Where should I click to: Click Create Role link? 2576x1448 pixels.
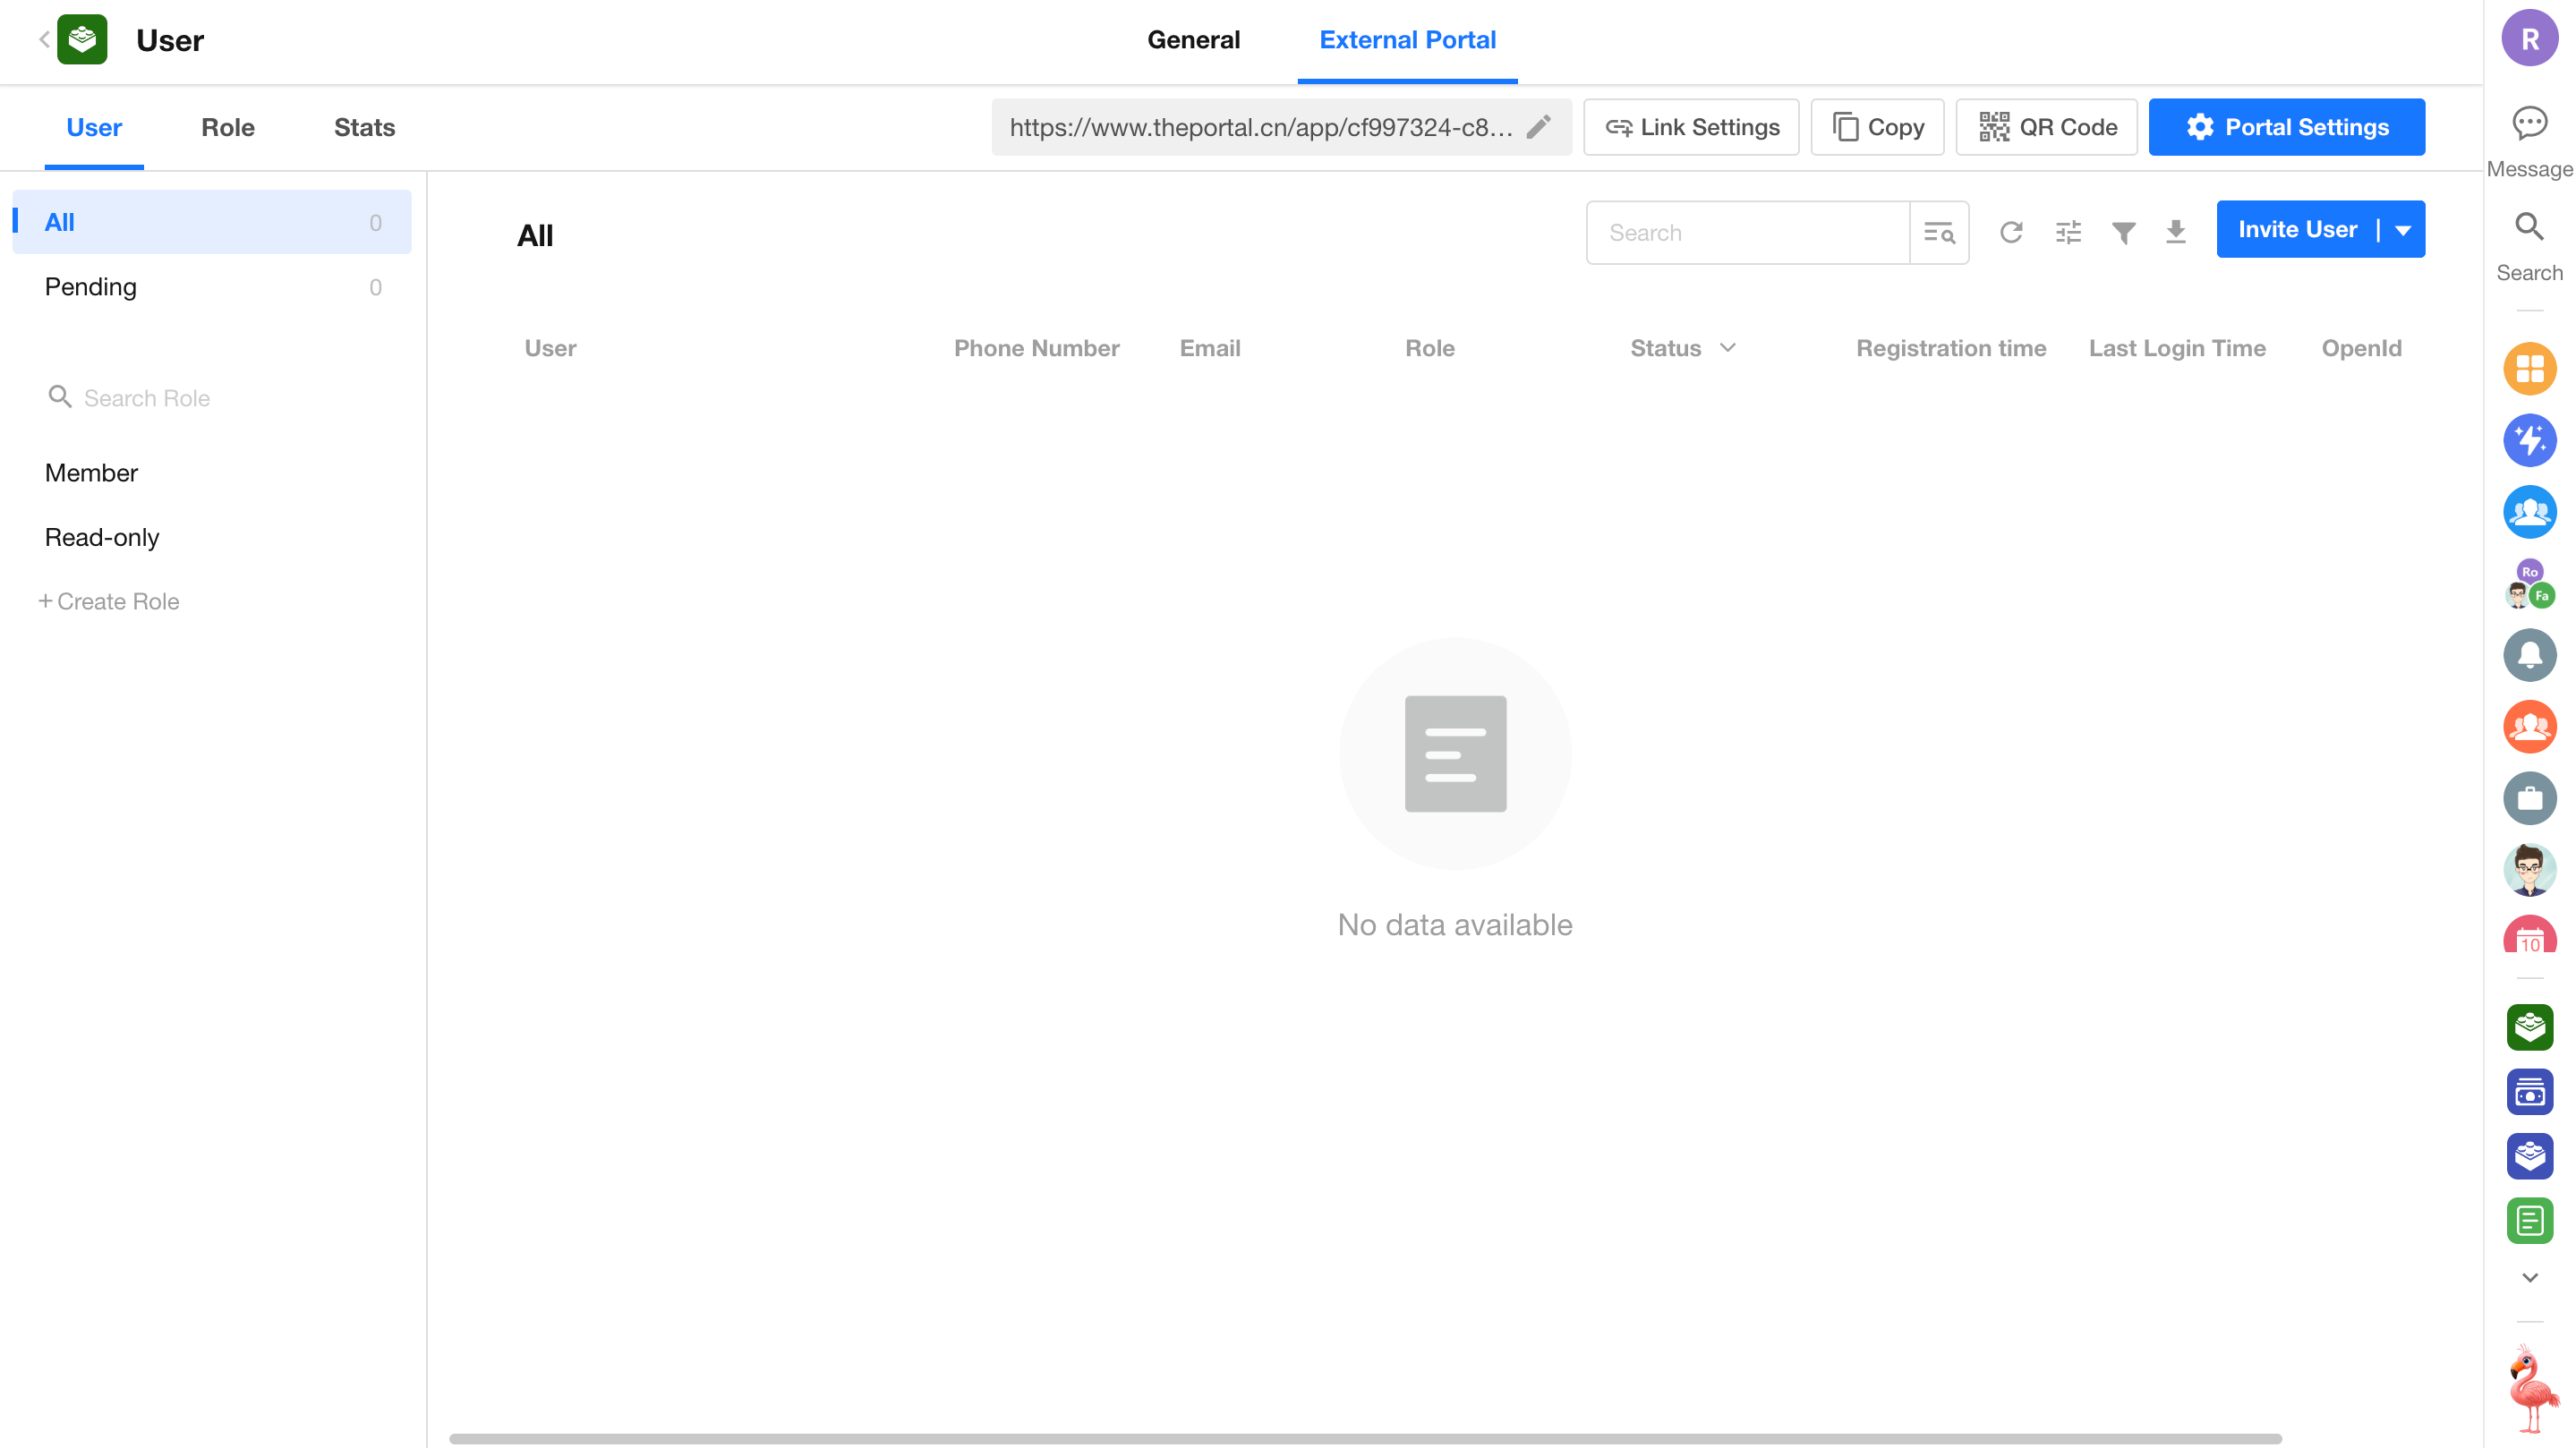pyautogui.click(x=109, y=601)
